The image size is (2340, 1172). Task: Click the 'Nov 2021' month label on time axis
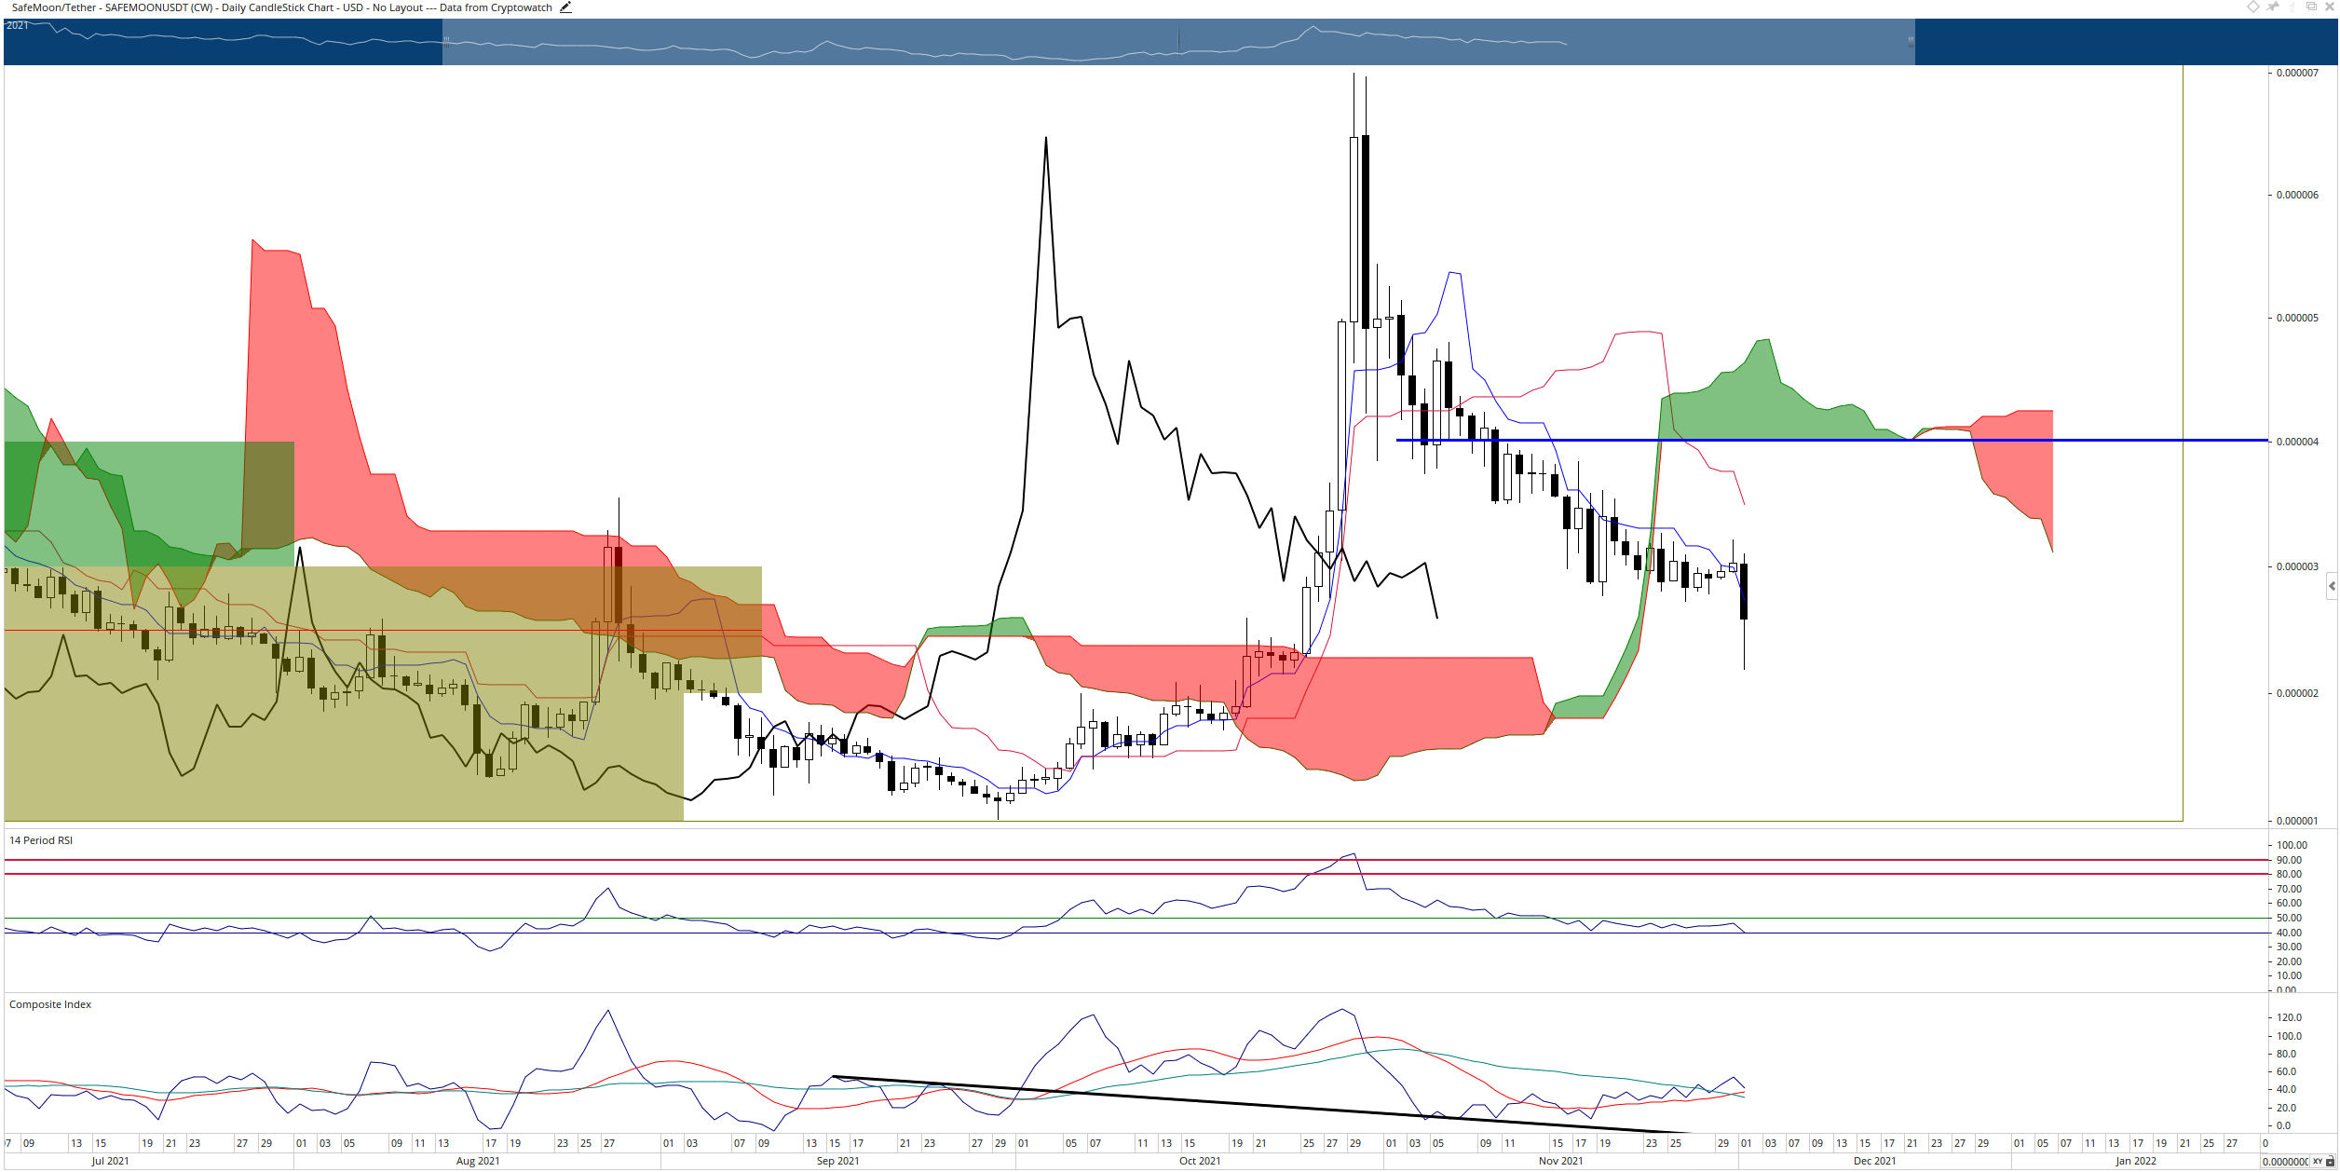click(x=1560, y=1161)
